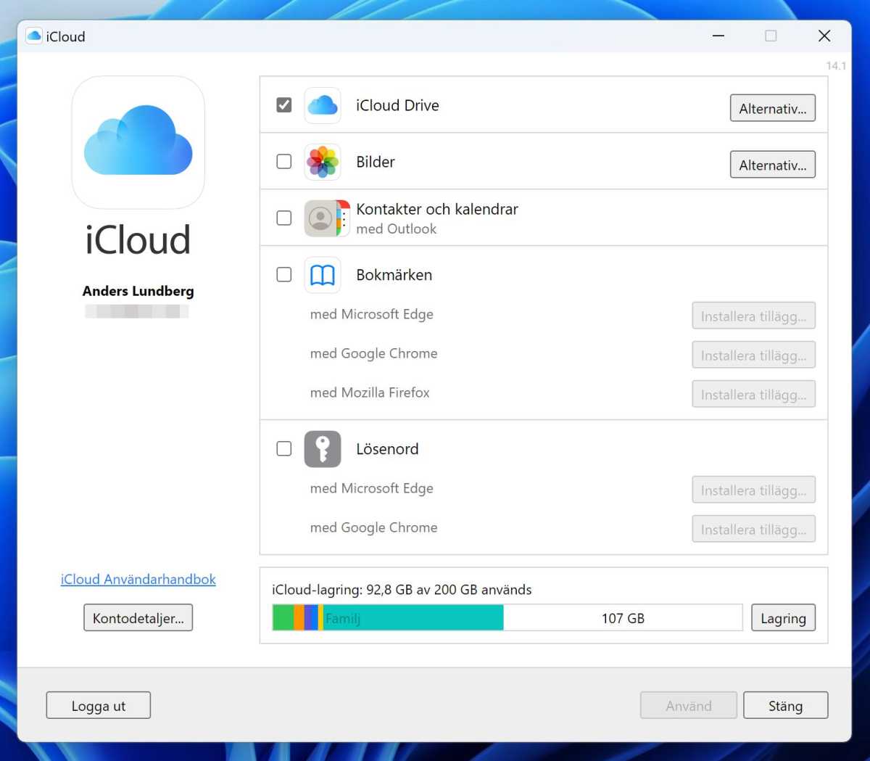This screenshot has width=870, height=761.
Task: Click the Kontodetaljer button
Action: click(x=138, y=618)
